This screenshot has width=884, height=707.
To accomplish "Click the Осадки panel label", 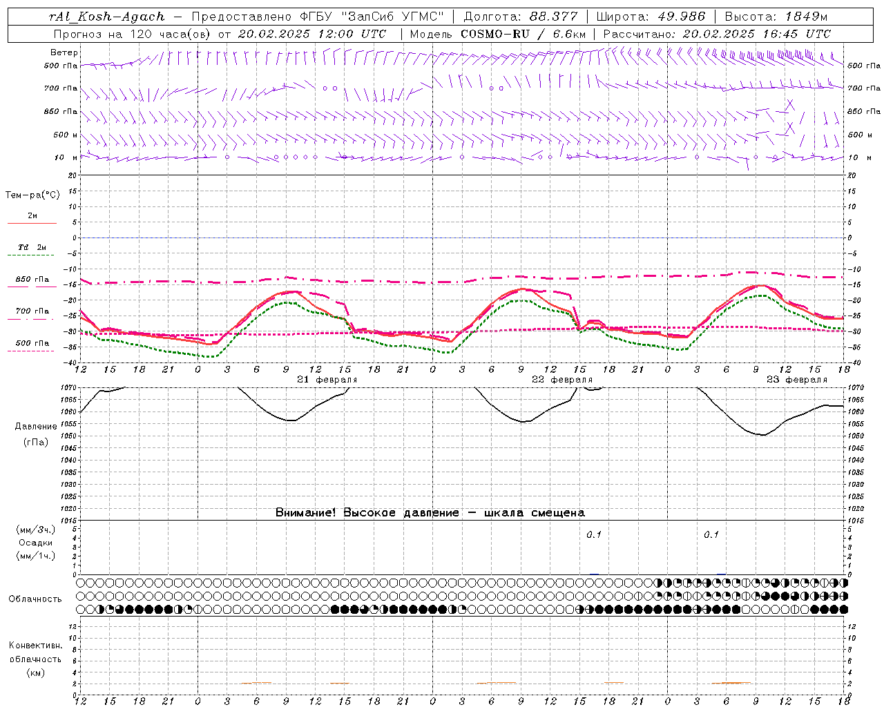I will (36, 543).
